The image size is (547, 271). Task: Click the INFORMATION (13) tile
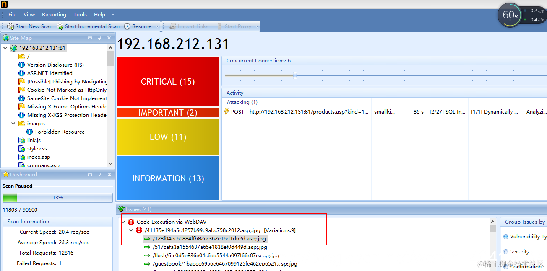168,178
